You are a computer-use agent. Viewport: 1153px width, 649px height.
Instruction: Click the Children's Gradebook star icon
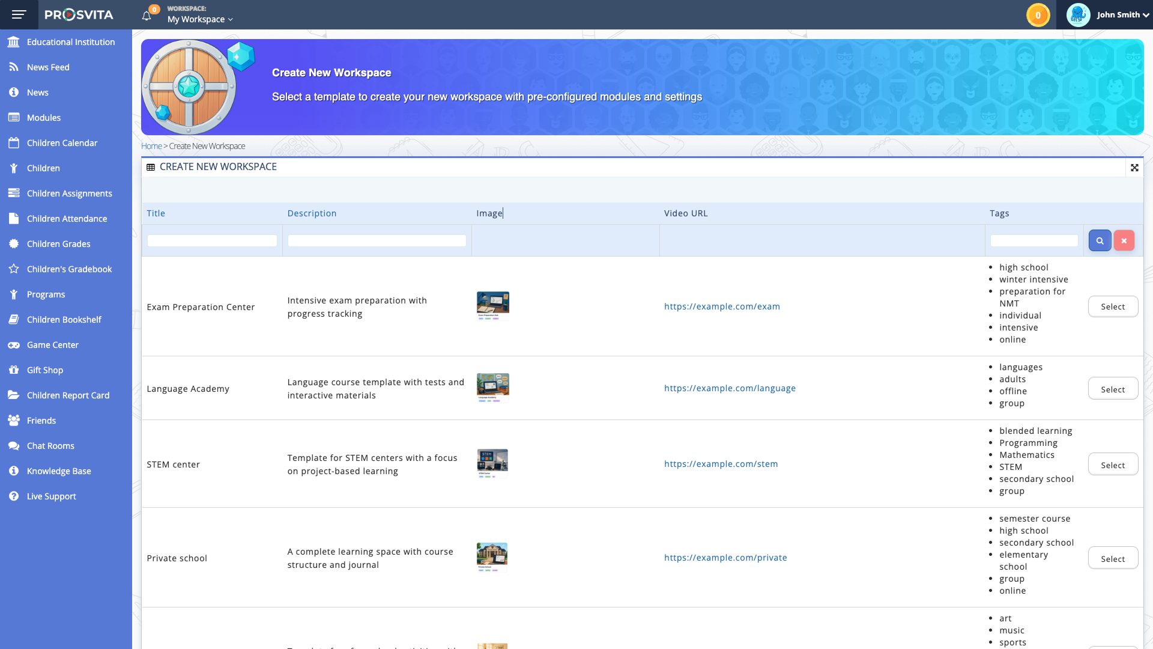coord(14,269)
